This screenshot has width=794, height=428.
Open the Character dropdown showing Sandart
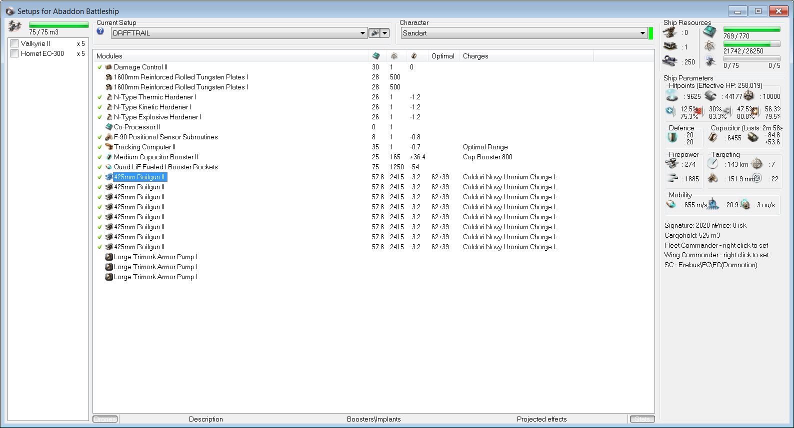524,33
